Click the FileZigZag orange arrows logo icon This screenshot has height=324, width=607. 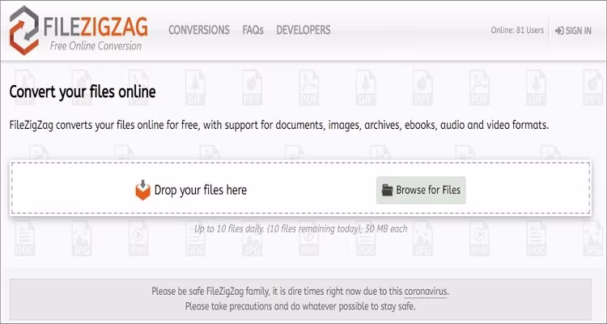click(x=26, y=30)
